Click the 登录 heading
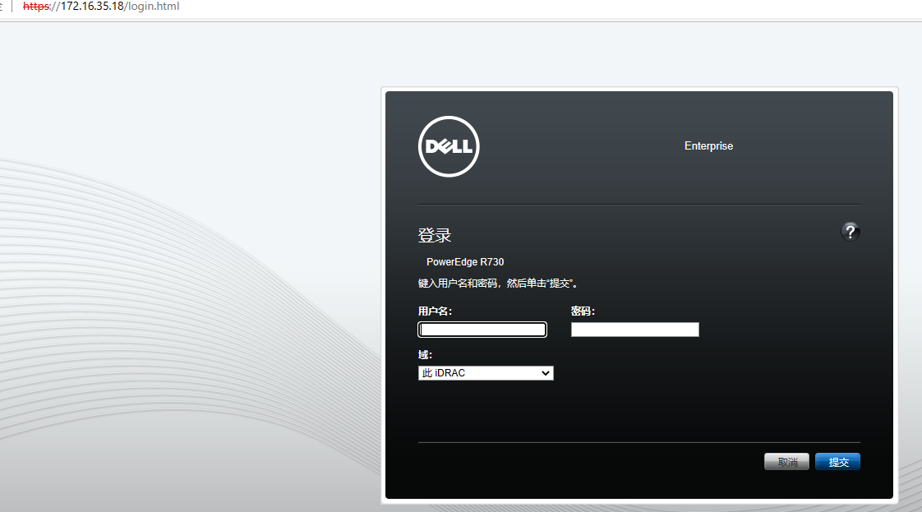 435,236
